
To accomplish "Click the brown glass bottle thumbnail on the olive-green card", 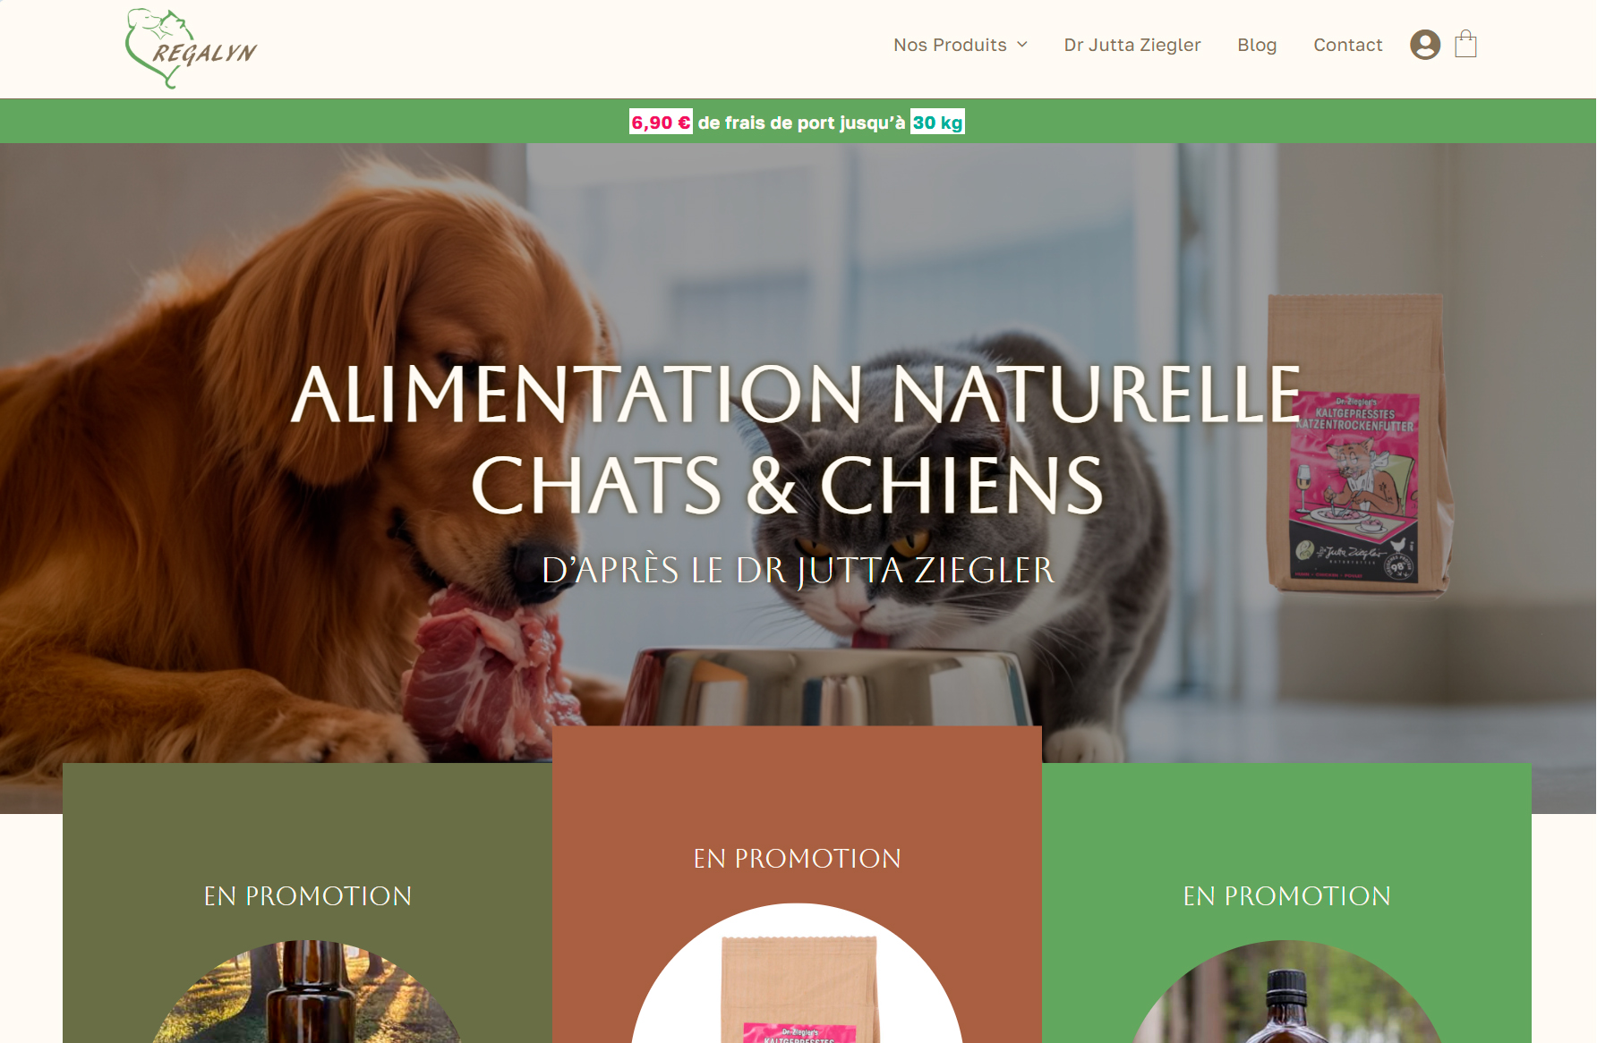I will [x=307, y=992].
